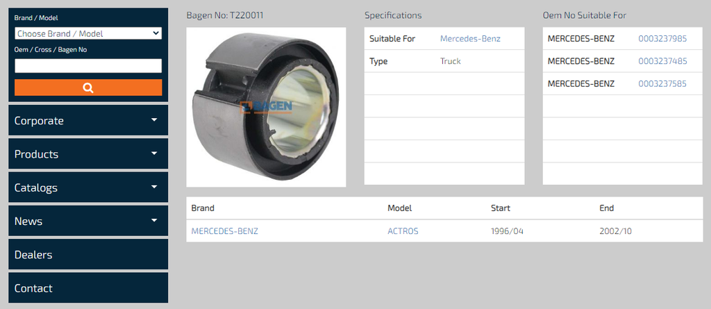Focus the Oem / Cross / Bagen No field
This screenshot has height=309, width=711.
pyautogui.click(x=88, y=66)
